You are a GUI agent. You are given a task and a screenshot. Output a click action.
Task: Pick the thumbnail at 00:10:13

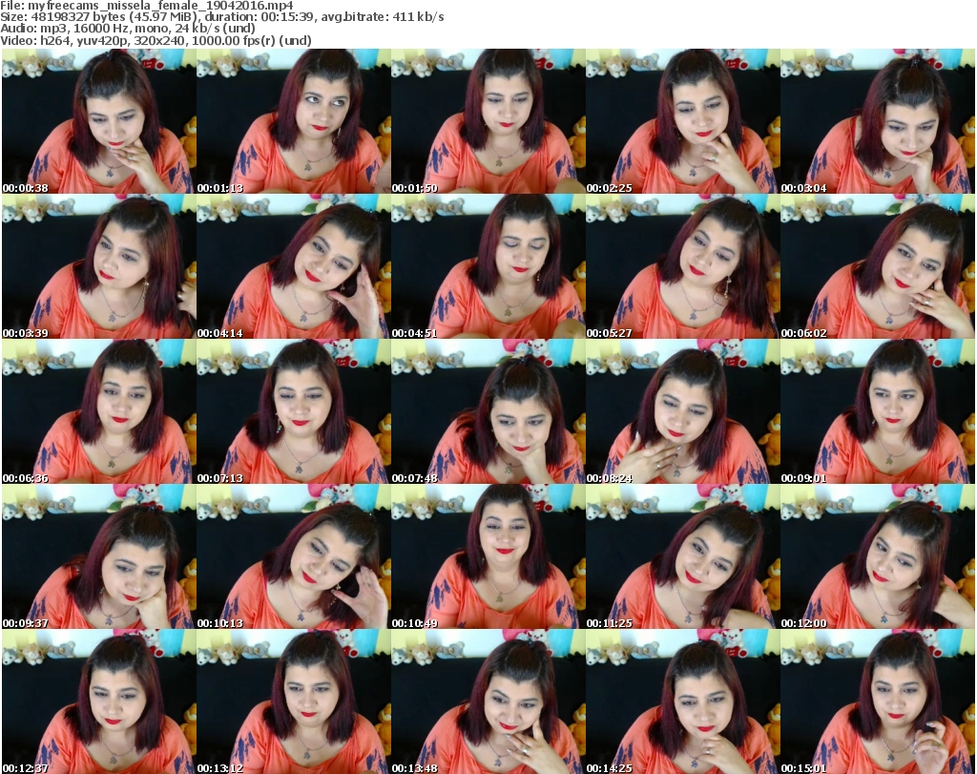(294, 557)
